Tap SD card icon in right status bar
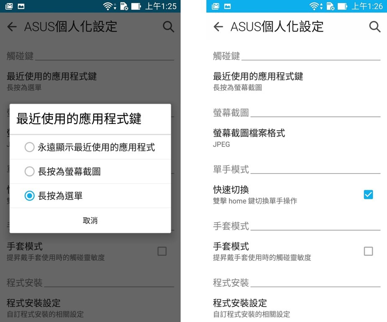 point(331,6)
